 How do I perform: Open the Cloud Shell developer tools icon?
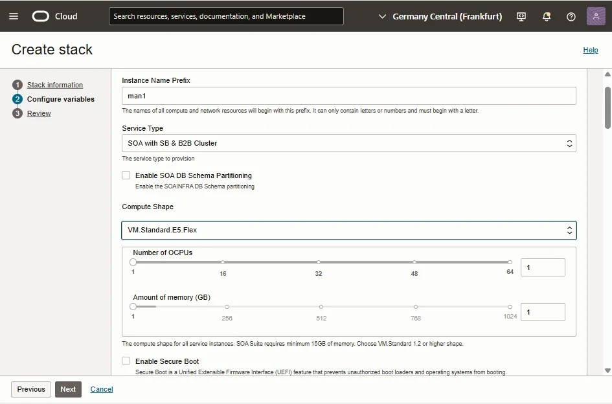pos(521,16)
